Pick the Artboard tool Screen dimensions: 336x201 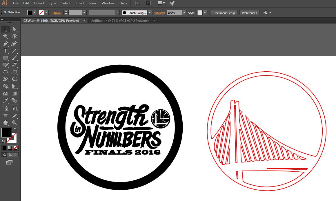coord(5,116)
